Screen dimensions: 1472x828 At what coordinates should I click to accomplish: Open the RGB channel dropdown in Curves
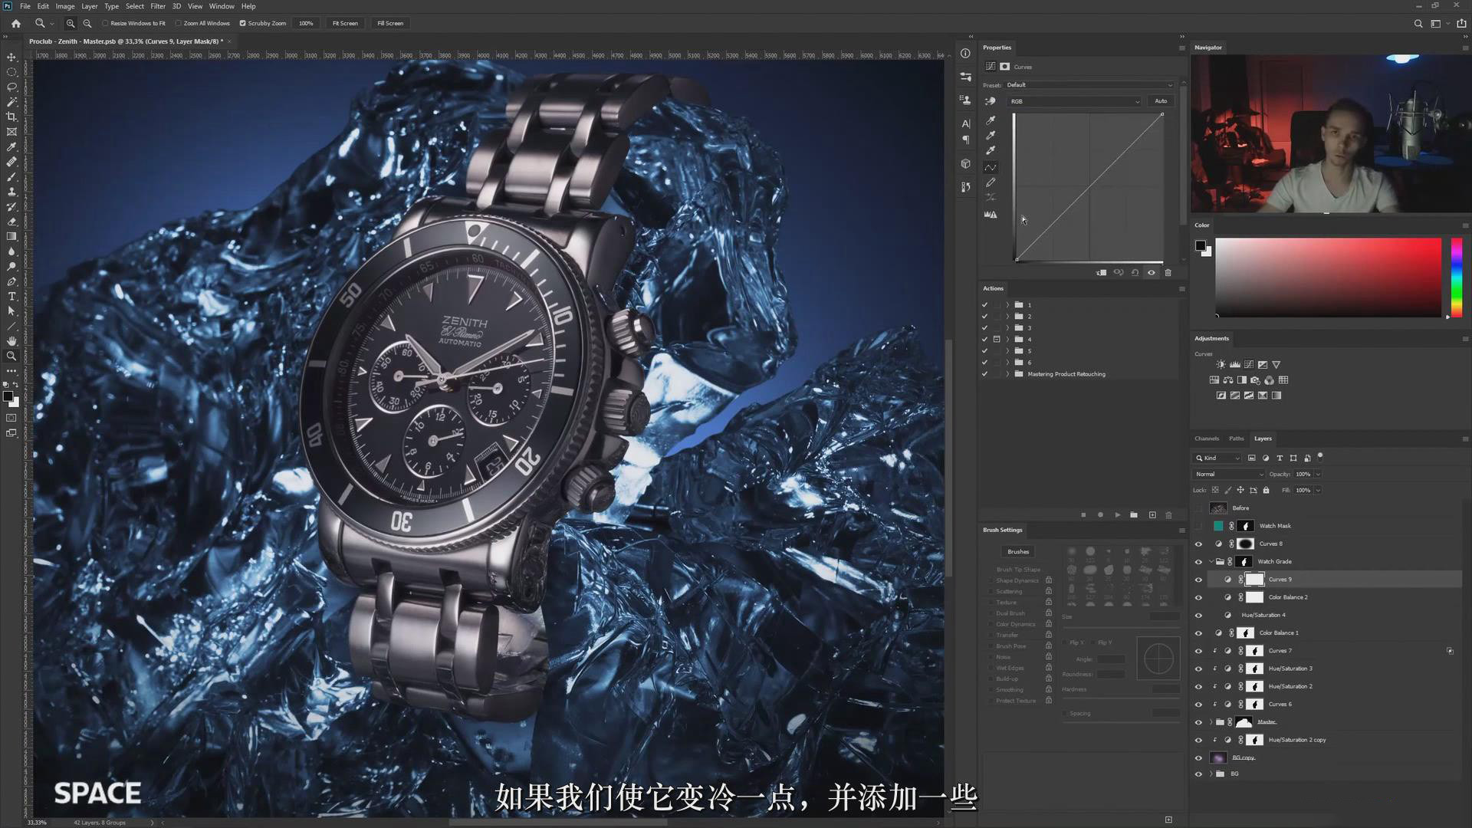pyautogui.click(x=1073, y=101)
